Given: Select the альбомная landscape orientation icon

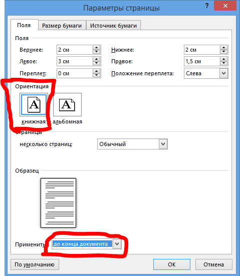Looking at the screenshot, I should [67, 105].
